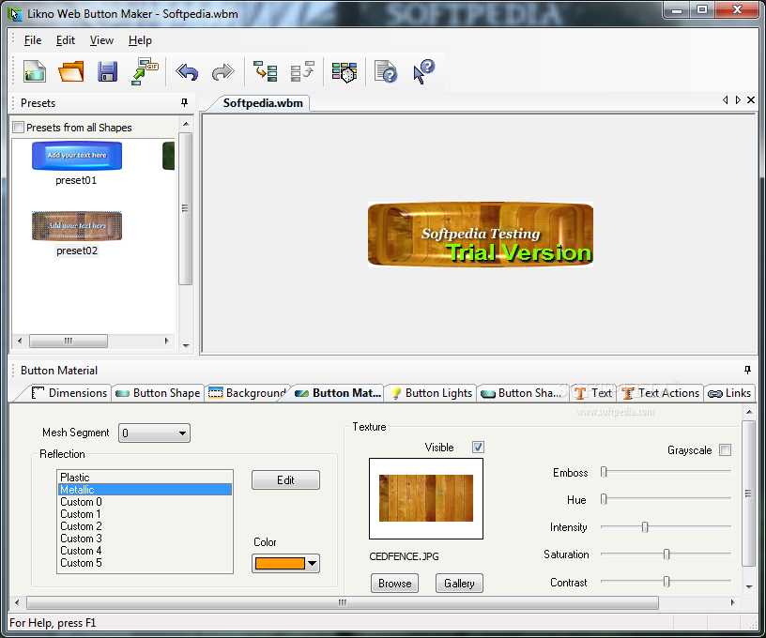Select Custom 4 reflection
Image resolution: width=766 pixels, height=638 pixels.
coord(146,551)
